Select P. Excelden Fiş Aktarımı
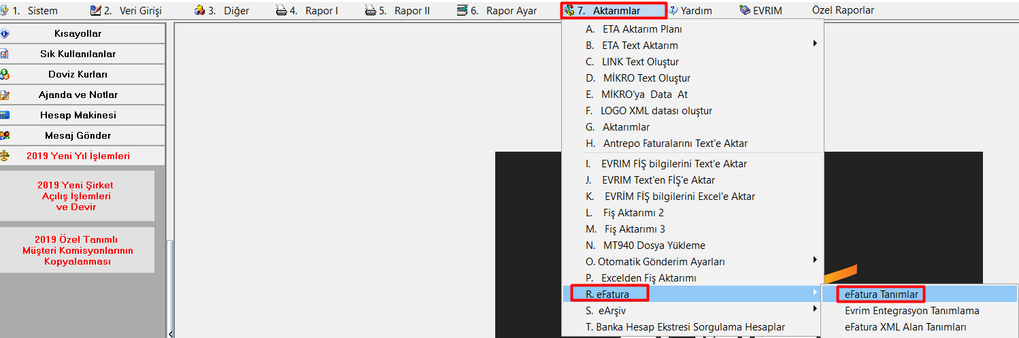1019x338 pixels. 692,278
